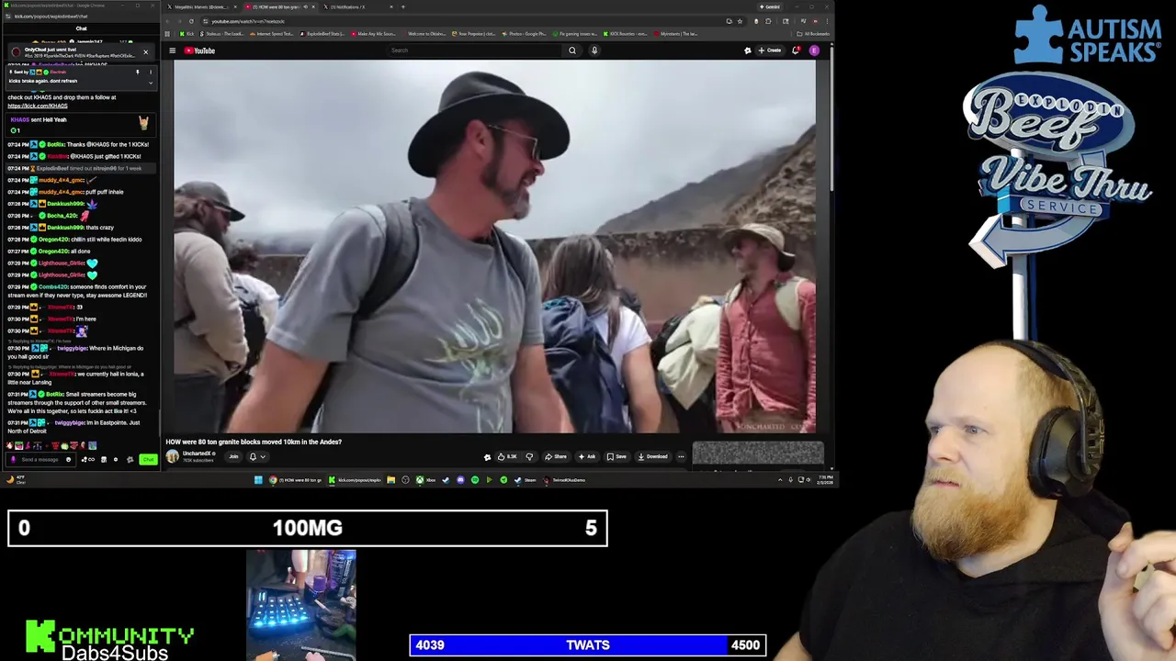The height and width of the screenshot is (661, 1176).
Task: Click the Send a message chat field
Action: click(40, 459)
